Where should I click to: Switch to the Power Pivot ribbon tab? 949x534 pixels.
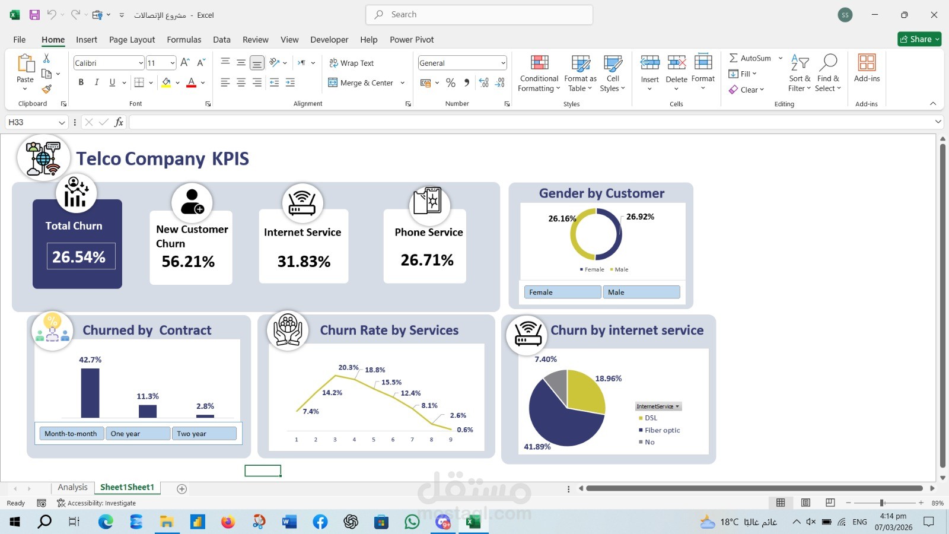(x=412, y=39)
